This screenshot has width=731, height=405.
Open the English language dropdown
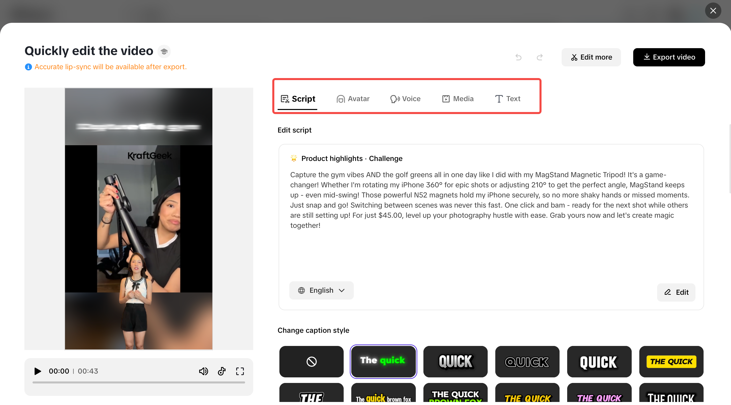(x=321, y=290)
